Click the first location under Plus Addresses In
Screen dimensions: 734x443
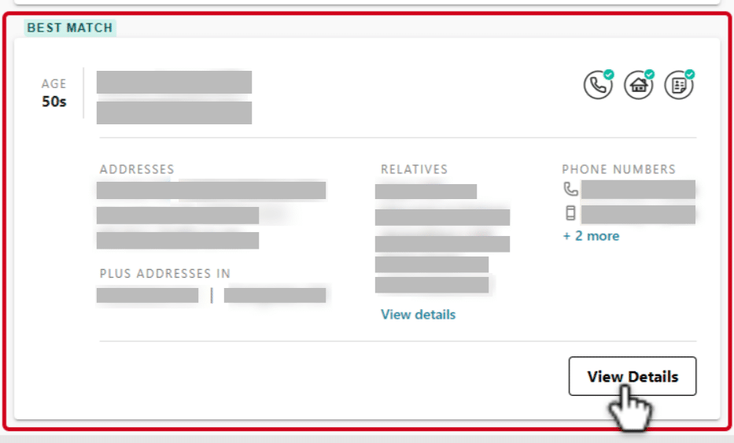coord(147,296)
